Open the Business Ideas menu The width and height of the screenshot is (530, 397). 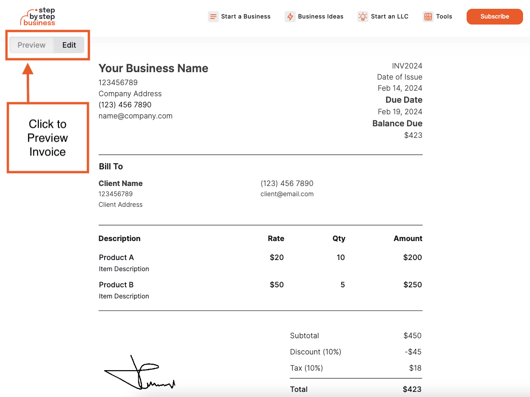320,17
